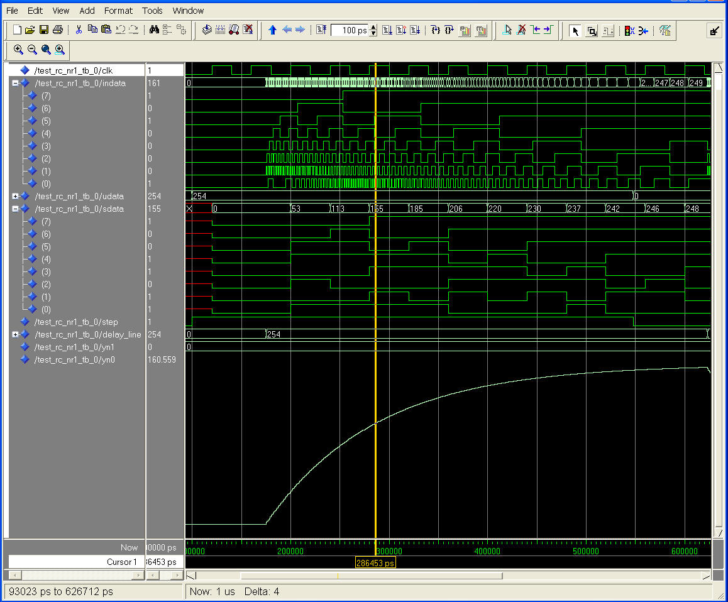Viewport: 728px width, 602px height.
Task: Expand the delay_line signal bus
Action: [15, 334]
